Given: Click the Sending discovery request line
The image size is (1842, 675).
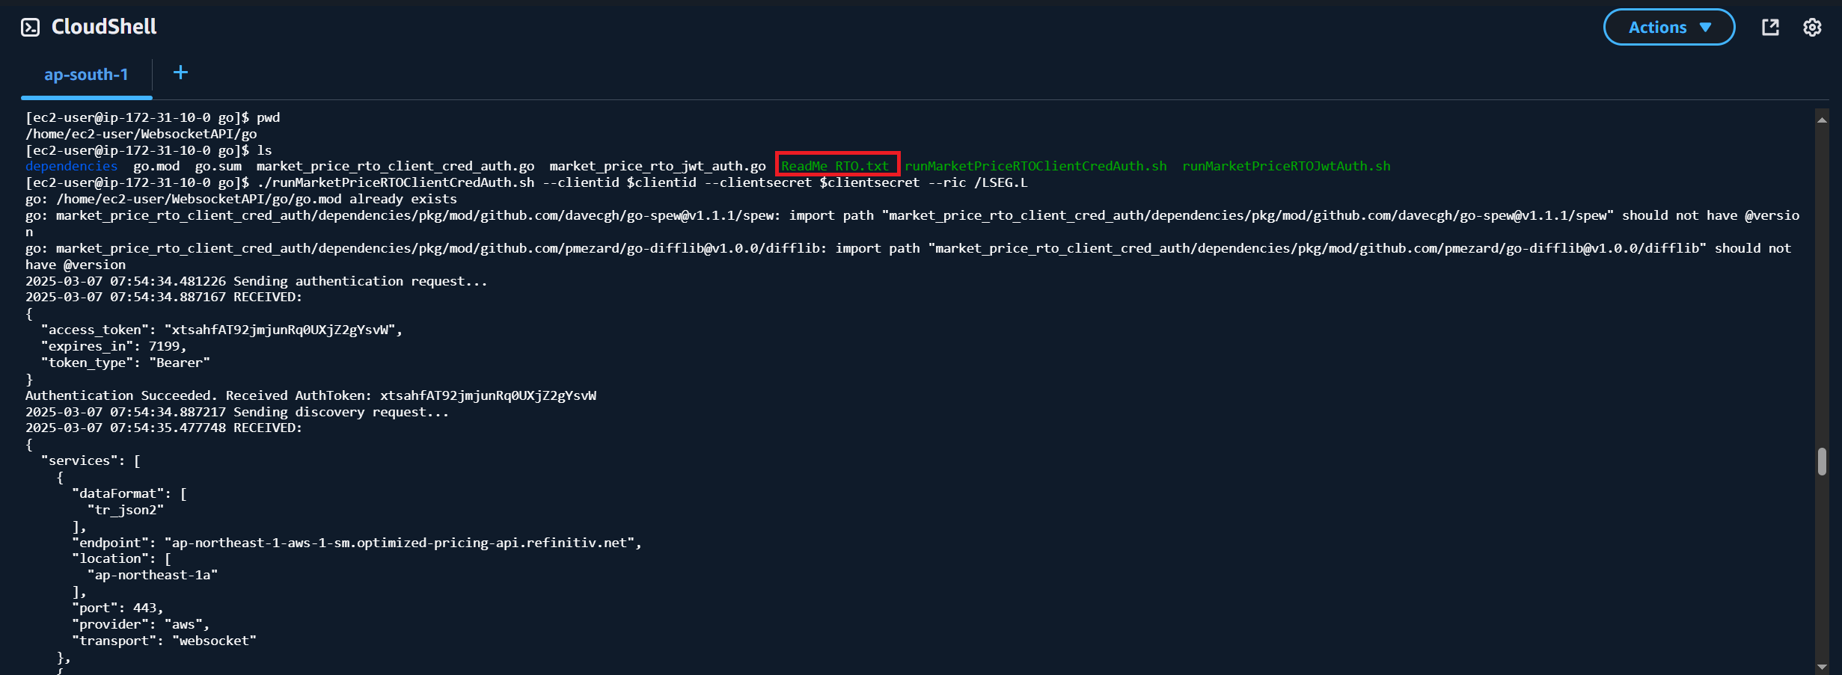Looking at the screenshot, I should point(237,412).
